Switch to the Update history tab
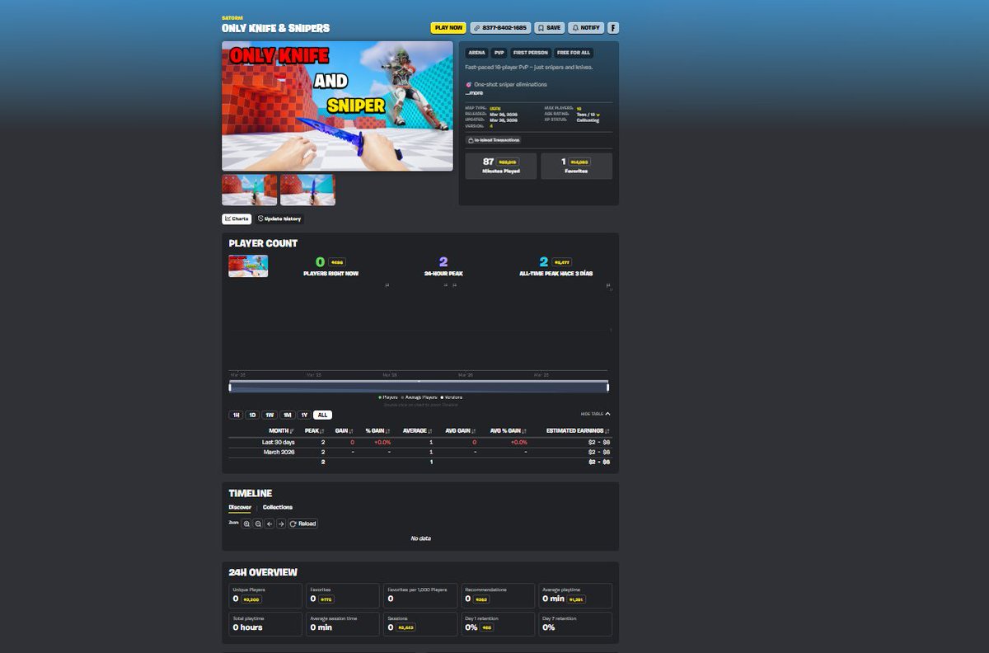Viewport: 989px width, 653px height. [279, 219]
